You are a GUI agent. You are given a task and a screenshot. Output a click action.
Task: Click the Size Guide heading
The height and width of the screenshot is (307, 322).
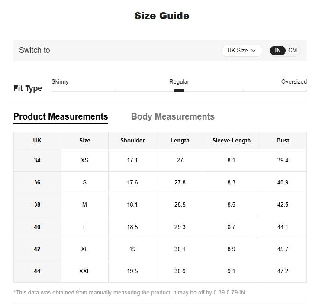pos(162,16)
